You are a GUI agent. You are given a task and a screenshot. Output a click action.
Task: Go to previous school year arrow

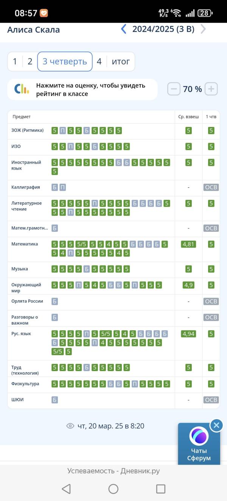click(x=124, y=29)
